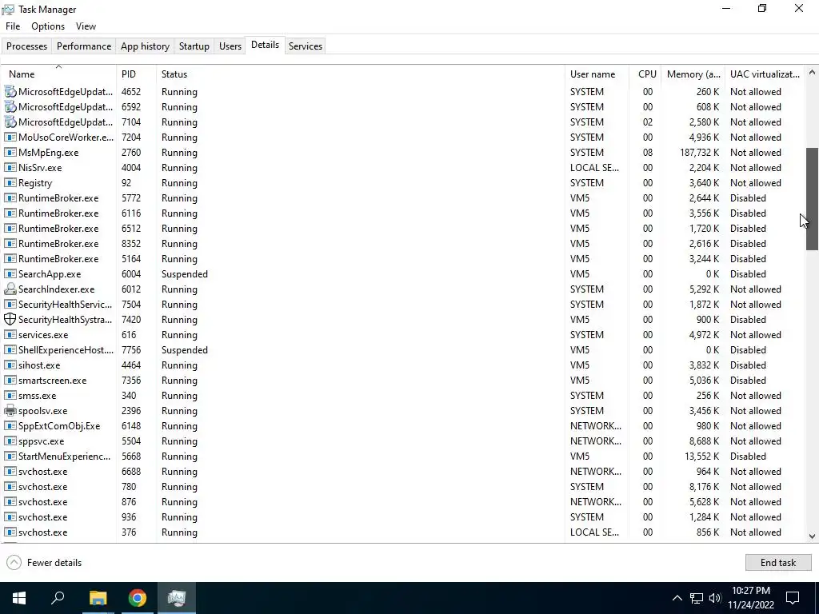This screenshot has height=614, width=819.
Task: Click the services.exe process icon
Action: (10, 335)
